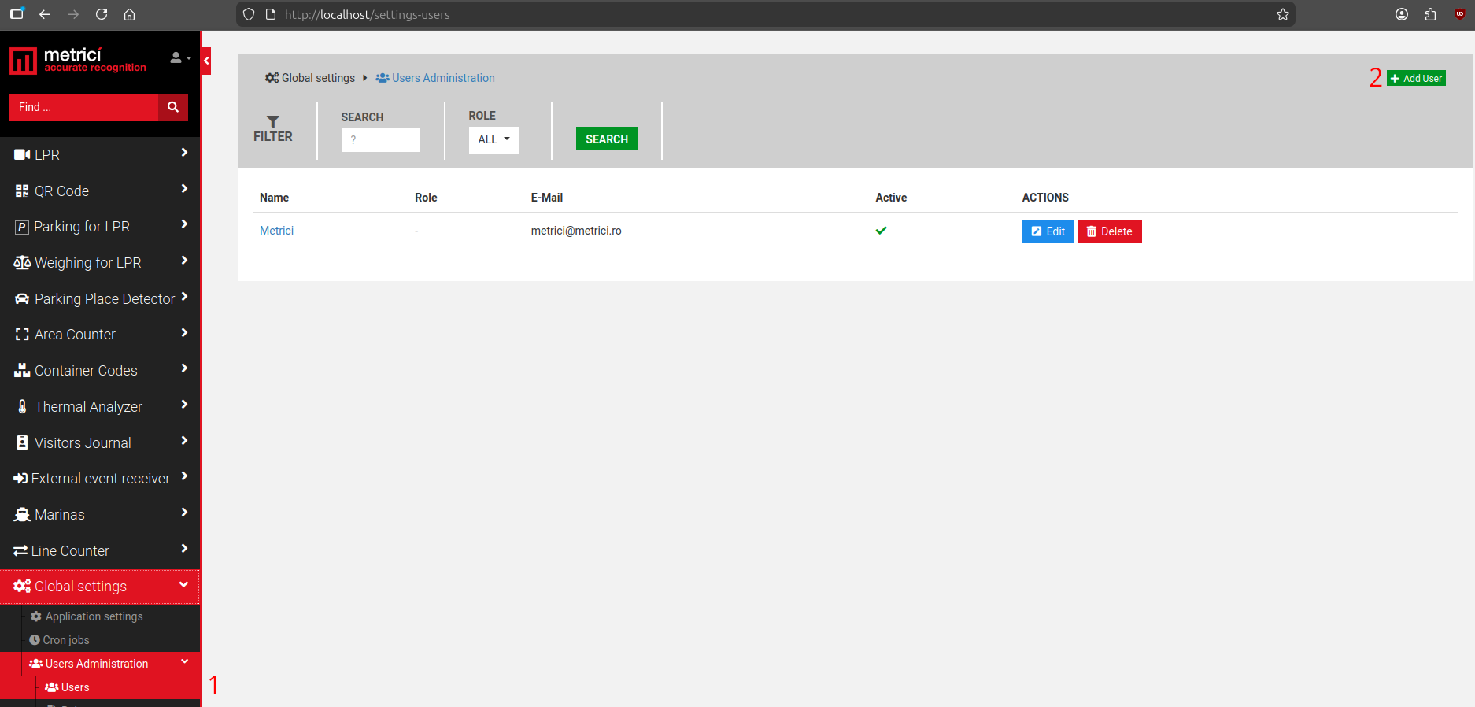
Task: Click the QR Code icon
Action: 22,191
